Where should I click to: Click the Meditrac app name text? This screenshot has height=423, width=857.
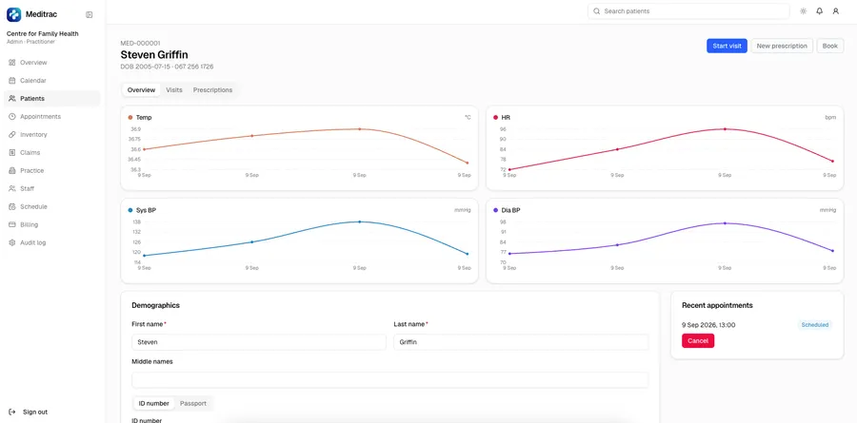pos(41,15)
